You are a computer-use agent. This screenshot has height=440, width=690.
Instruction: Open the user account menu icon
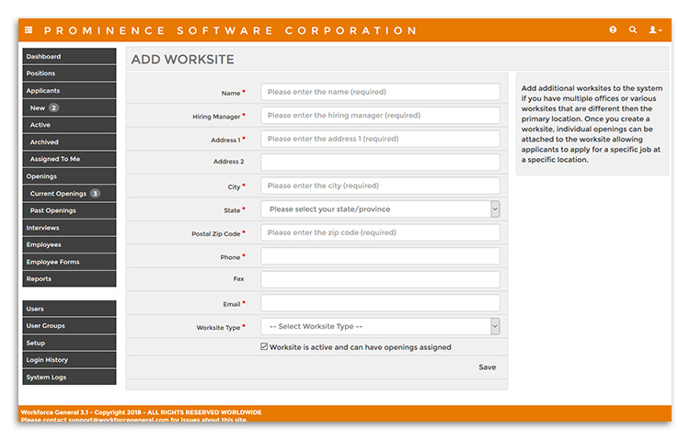[655, 30]
